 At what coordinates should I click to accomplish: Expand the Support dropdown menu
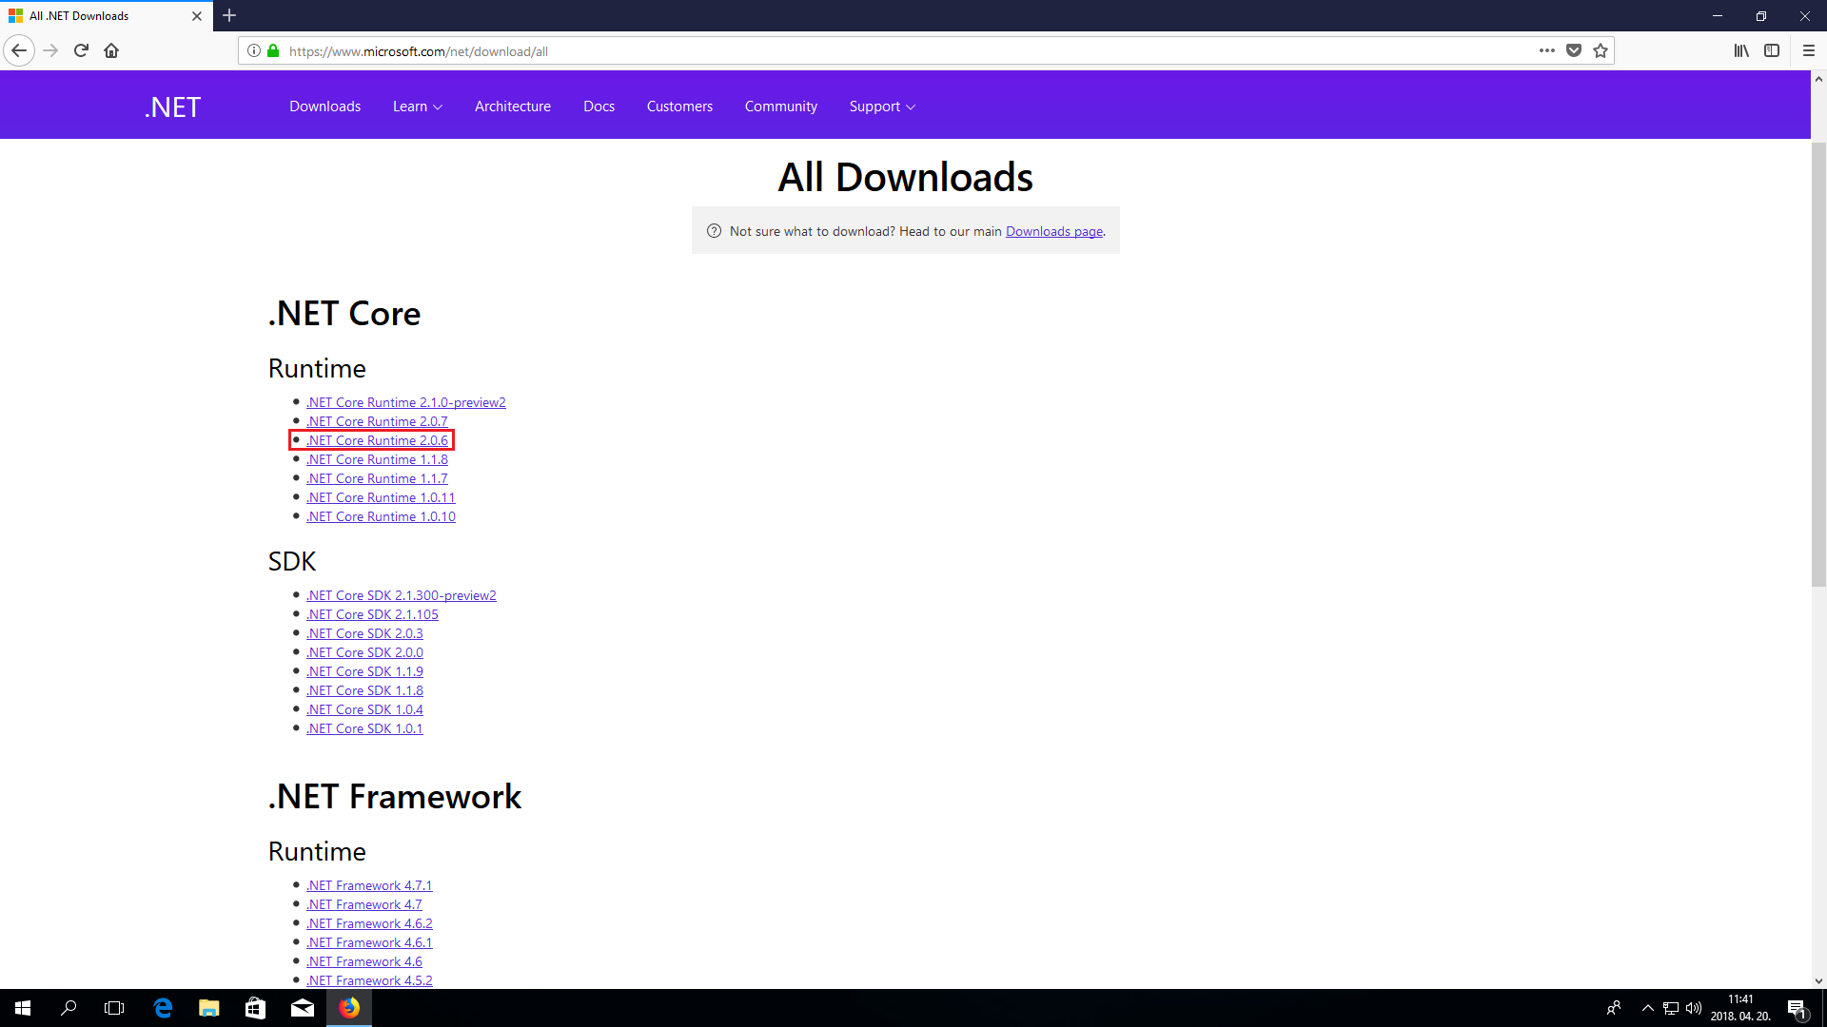pos(881,107)
